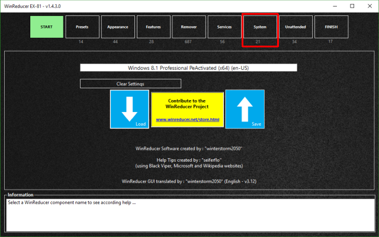Click the Windows 8.1 Professional edition field
379x237 pixels.
click(x=188, y=68)
